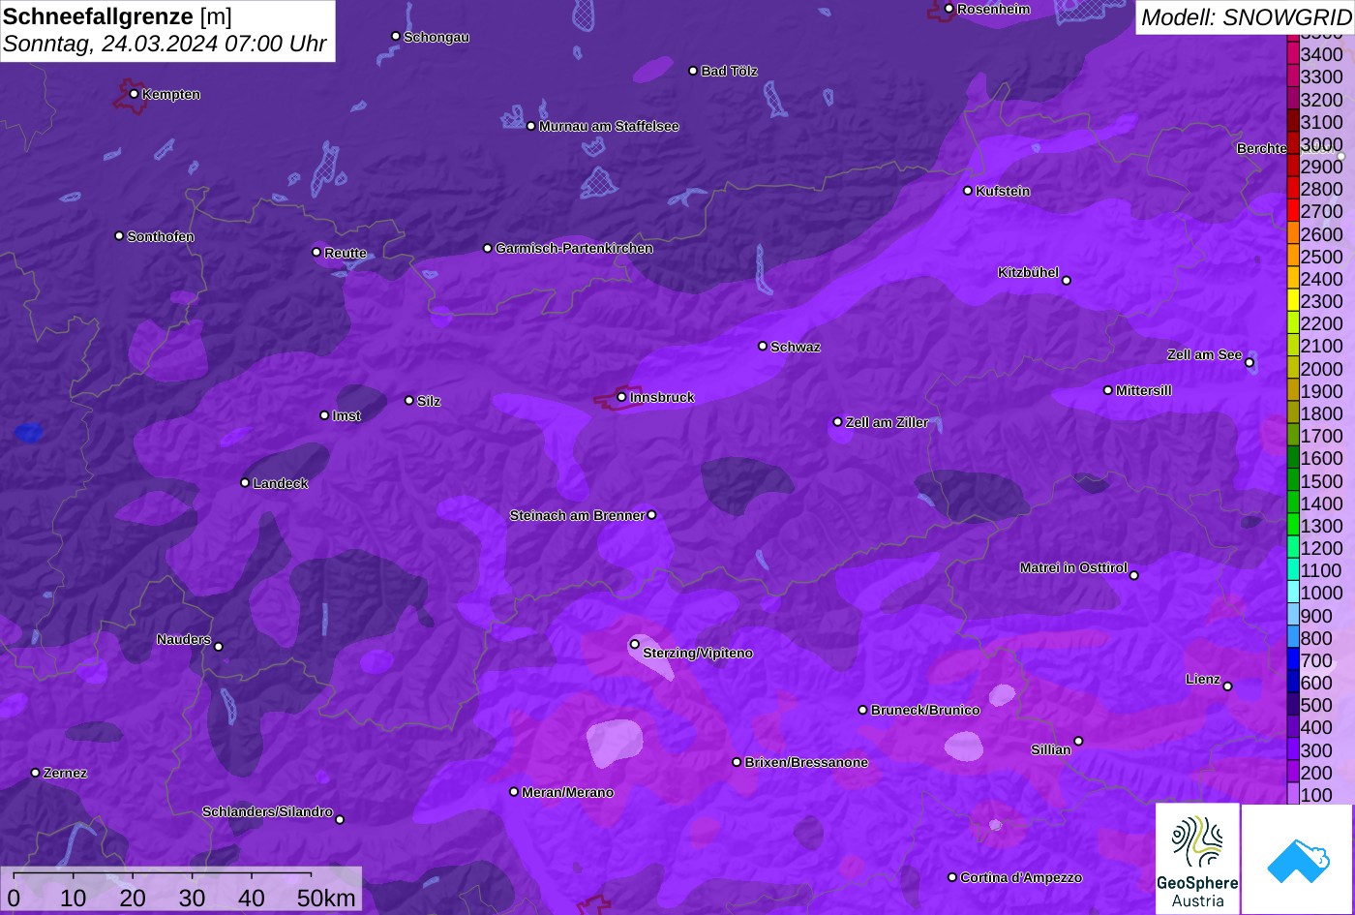The image size is (1355, 915).
Task: Click the GeoSphere Austria logo
Action: 1197,858
